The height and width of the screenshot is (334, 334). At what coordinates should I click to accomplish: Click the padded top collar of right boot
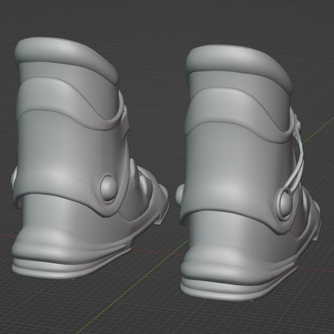point(238,67)
